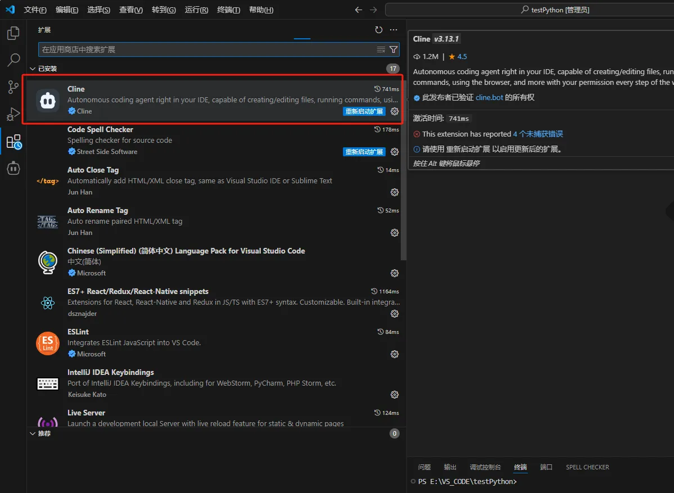674x493 pixels.
Task: Open manage gear for ES7+ React snippets
Action: click(x=395, y=314)
